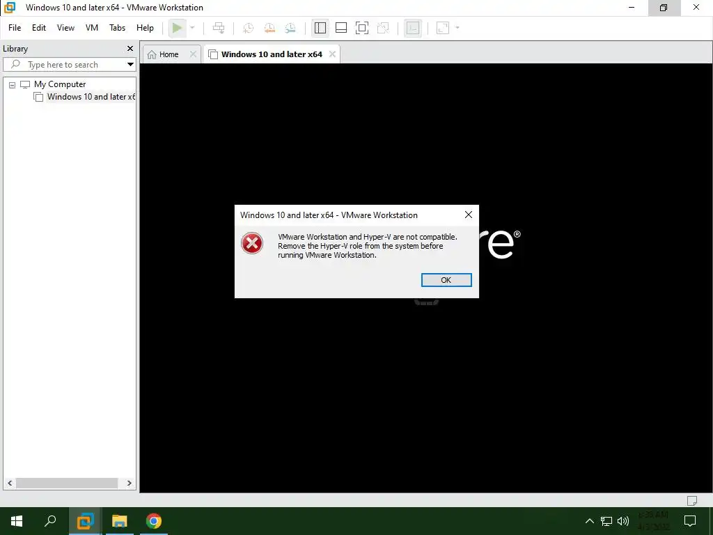Open the Library search filter dropdown
This screenshot has height=535, width=713.
tap(130, 65)
